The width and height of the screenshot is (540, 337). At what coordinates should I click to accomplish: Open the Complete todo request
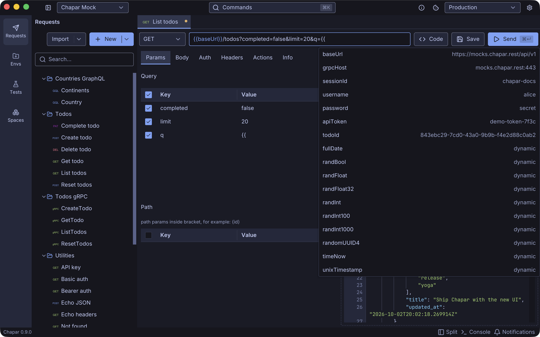tap(80, 126)
